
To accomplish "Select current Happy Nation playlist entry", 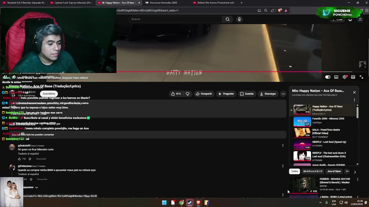I will 322,110.
